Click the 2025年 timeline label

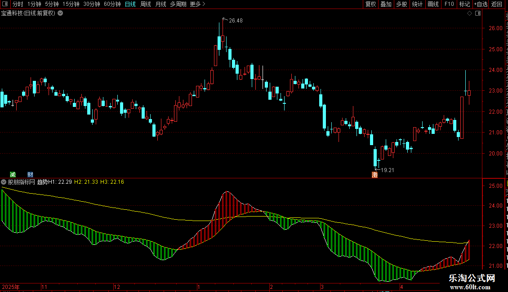[x=11, y=287]
